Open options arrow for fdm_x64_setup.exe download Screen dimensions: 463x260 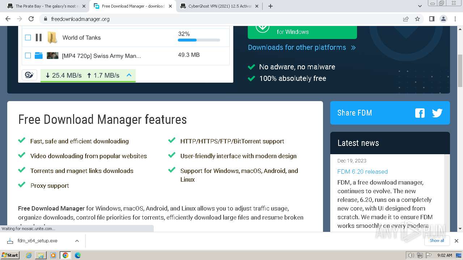(x=77, y=241)
